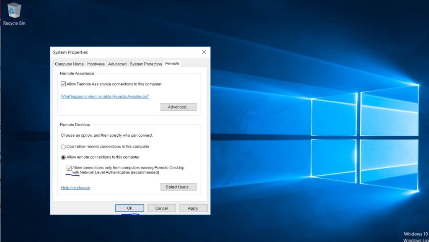This screenshot has width=429, height=242.
Task: Close the System Properties dialog
Action: point(204,52)
